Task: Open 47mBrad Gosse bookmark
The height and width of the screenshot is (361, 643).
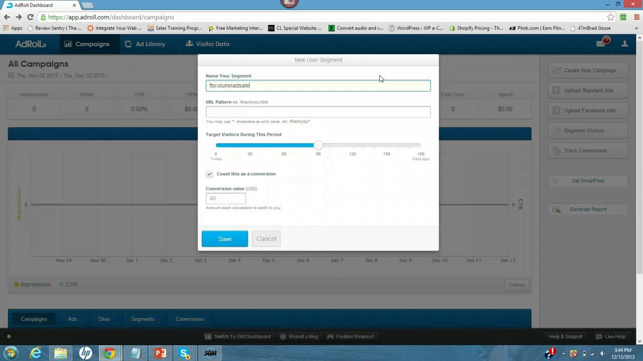Action: click(x=590, y=28)
